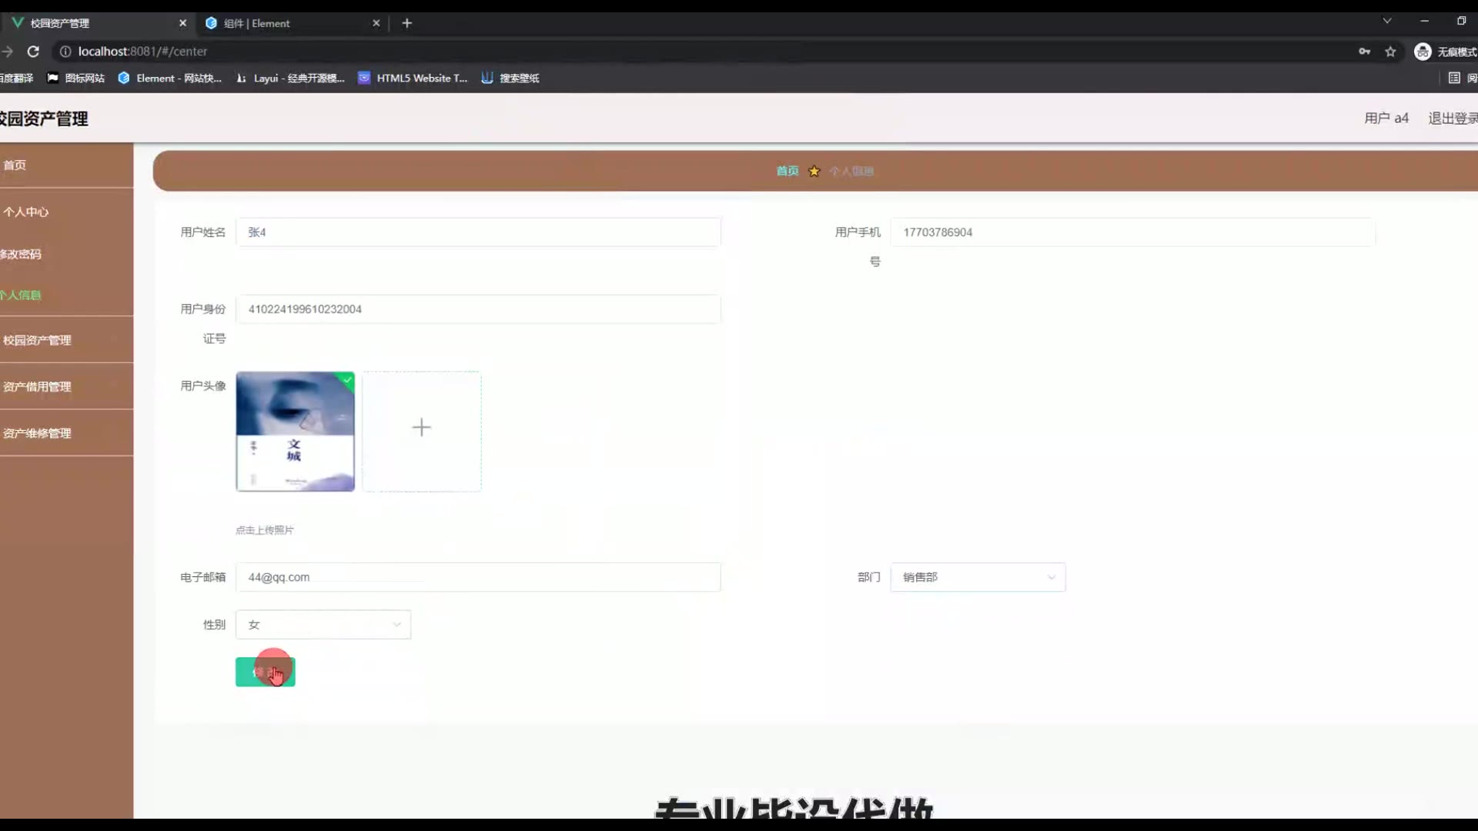This screenshot has width=1478, height=831.
Task: Open the browser tab search chevron
Action: (1386, 22)
